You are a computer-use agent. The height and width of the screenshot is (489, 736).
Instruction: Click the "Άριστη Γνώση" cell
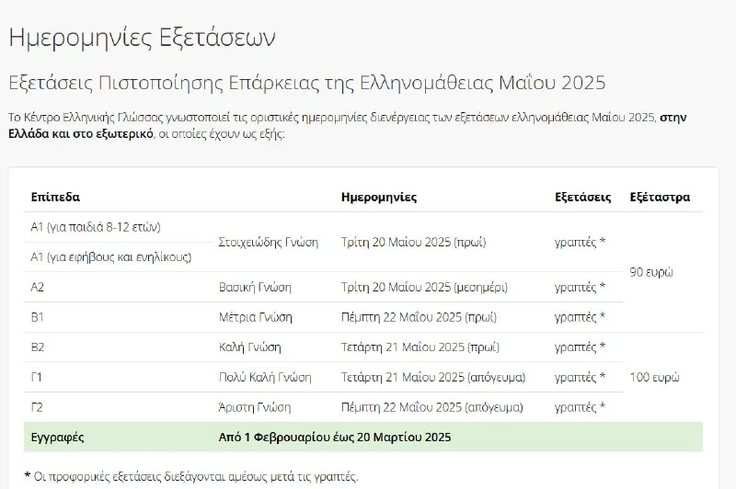[x=254, y=407]
